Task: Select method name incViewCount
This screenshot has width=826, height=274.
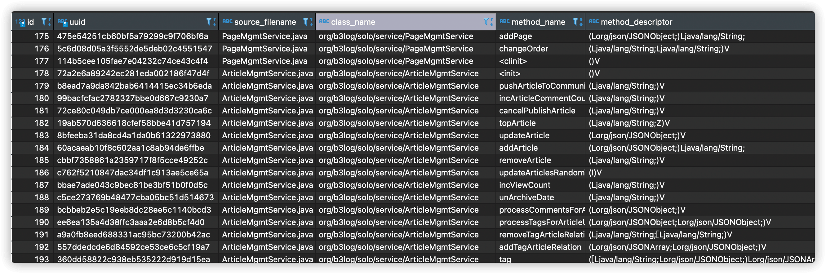Action: 525,185
